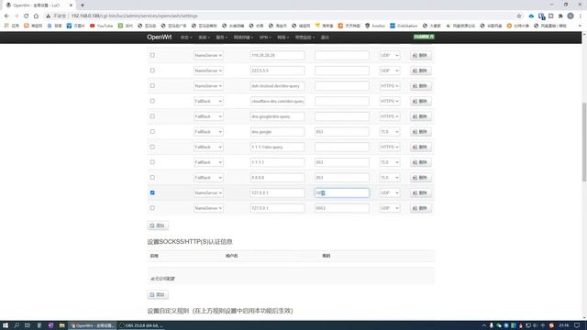587x330 pixels.
Task: Click 添加 below the DNS server list
Action: click(x=158, y=225)
